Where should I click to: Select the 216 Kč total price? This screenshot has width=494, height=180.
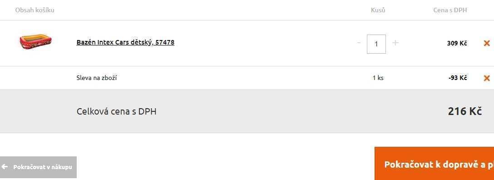[x=464, y=111]
